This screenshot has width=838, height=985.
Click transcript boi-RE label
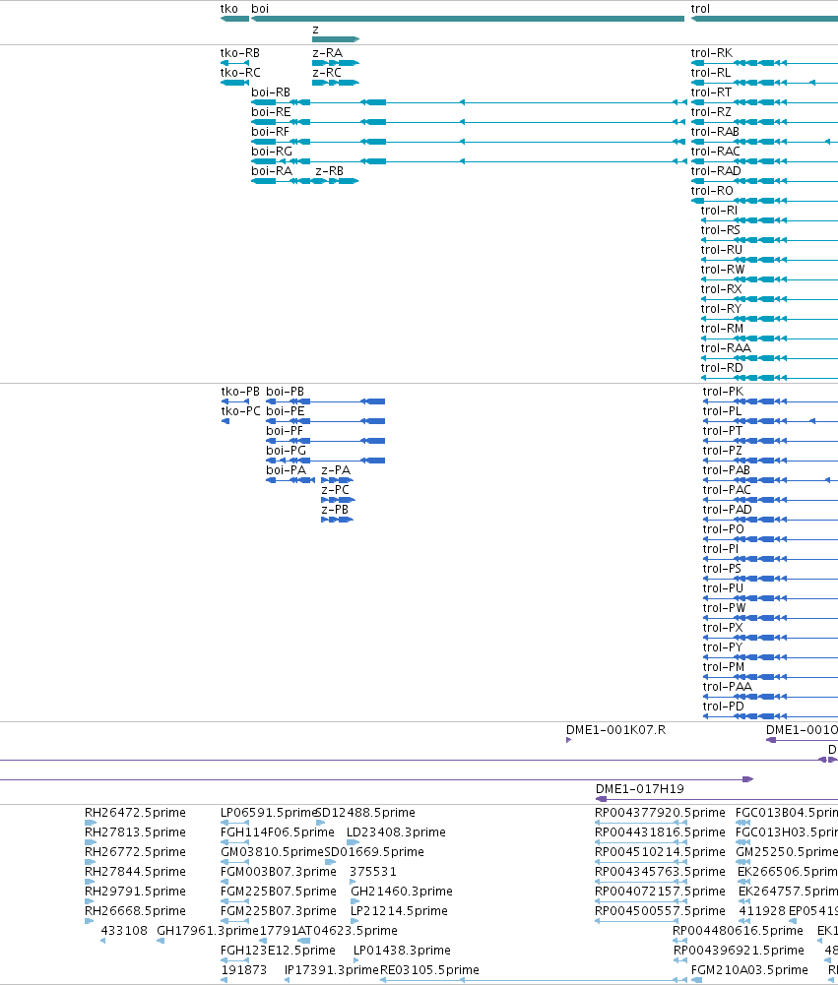pos(271,112)
